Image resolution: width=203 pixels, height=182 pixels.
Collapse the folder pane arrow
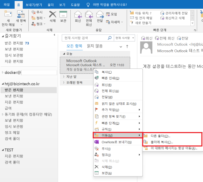54,35
